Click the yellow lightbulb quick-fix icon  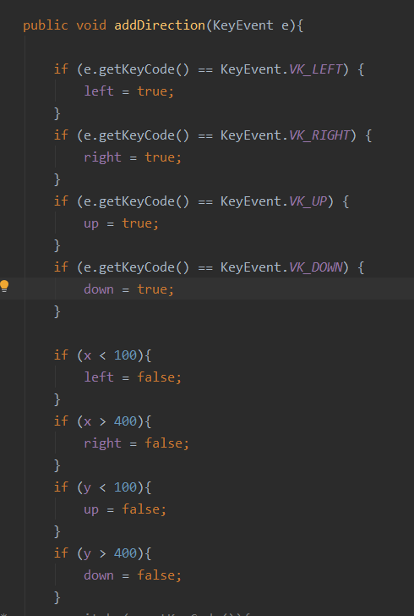click(x=4, y=286)
